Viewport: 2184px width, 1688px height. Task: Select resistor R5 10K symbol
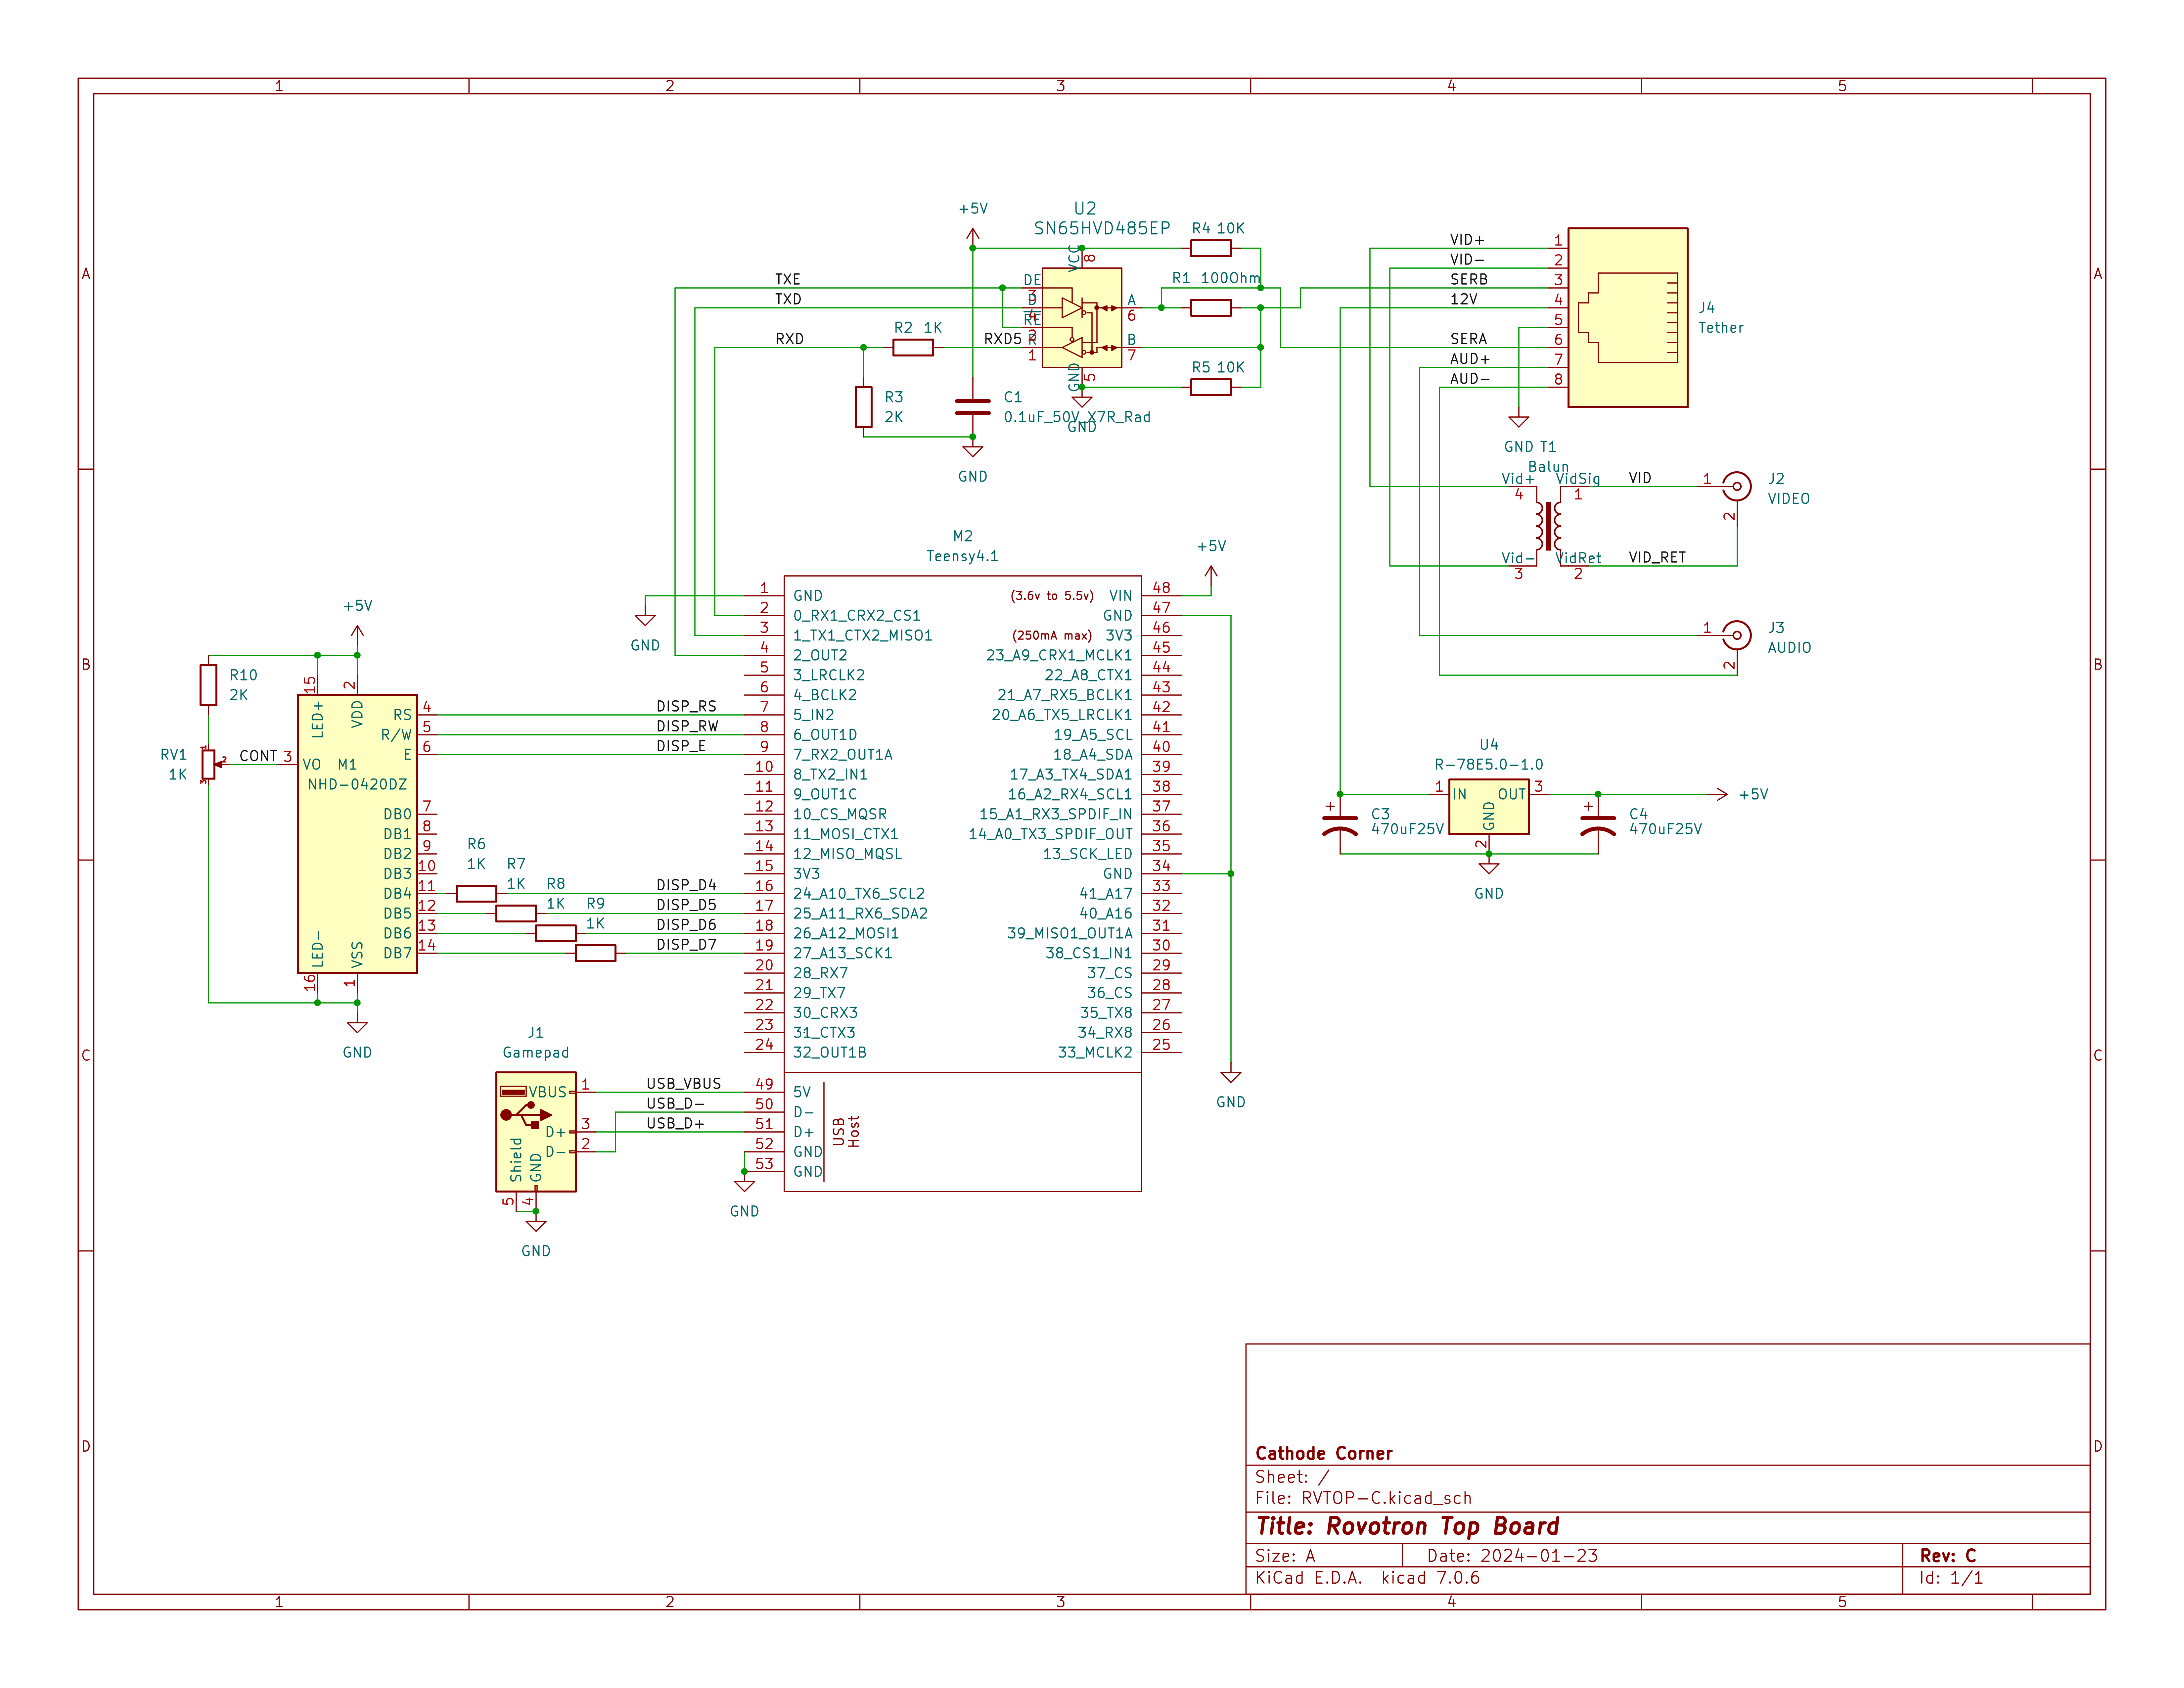coord(1211,387)
